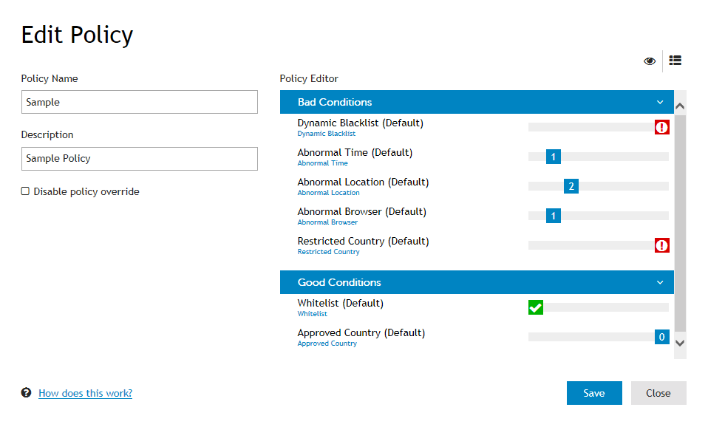
Task: Click Abnormal Browser slider handle
Action: (553, 216)
